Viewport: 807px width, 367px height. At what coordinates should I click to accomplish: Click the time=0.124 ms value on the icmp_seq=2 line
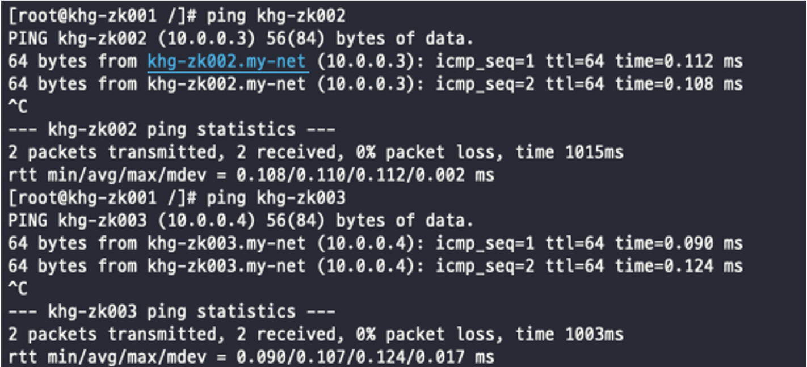(679, 266)
